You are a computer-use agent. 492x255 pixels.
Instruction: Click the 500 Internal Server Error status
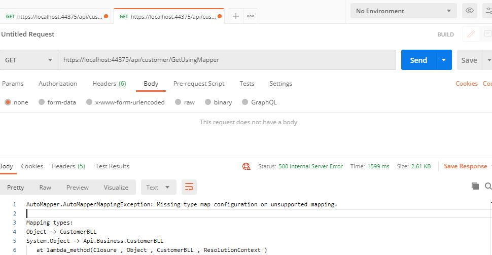[x=310, y=166]
